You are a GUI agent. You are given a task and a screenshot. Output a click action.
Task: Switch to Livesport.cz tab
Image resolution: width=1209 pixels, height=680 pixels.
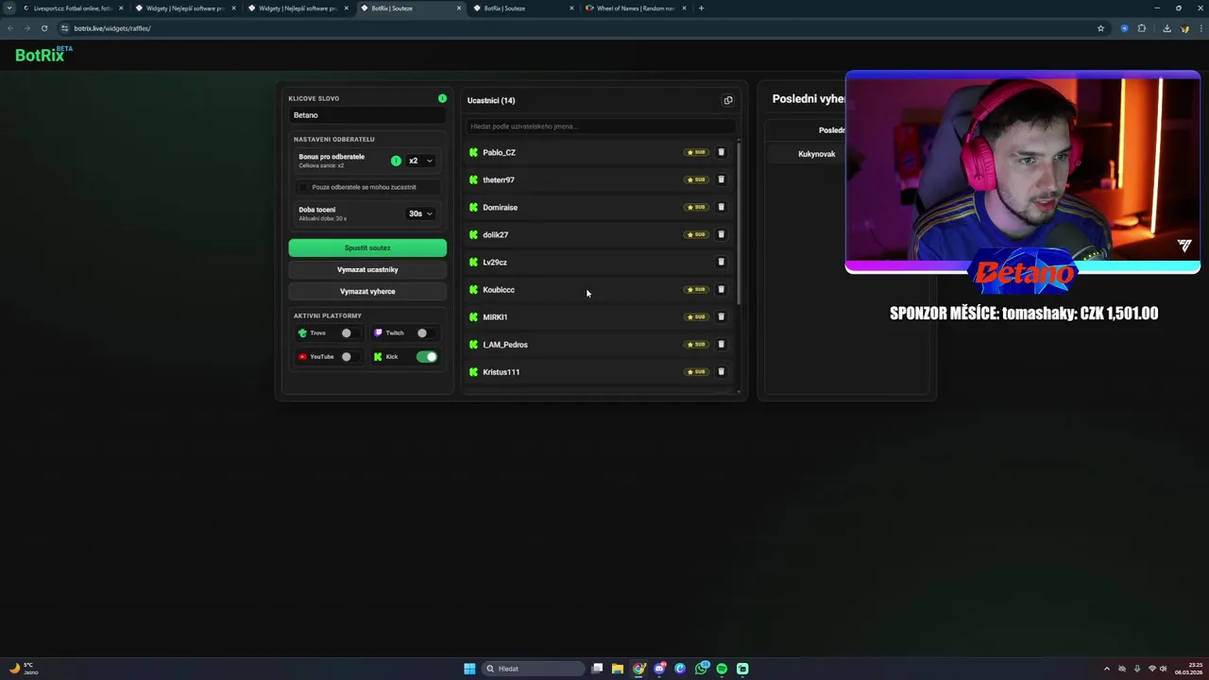tap(72, 8)
